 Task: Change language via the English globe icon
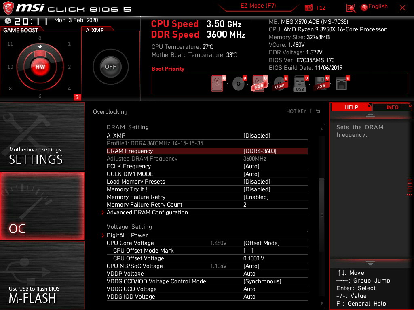(374, 7)
